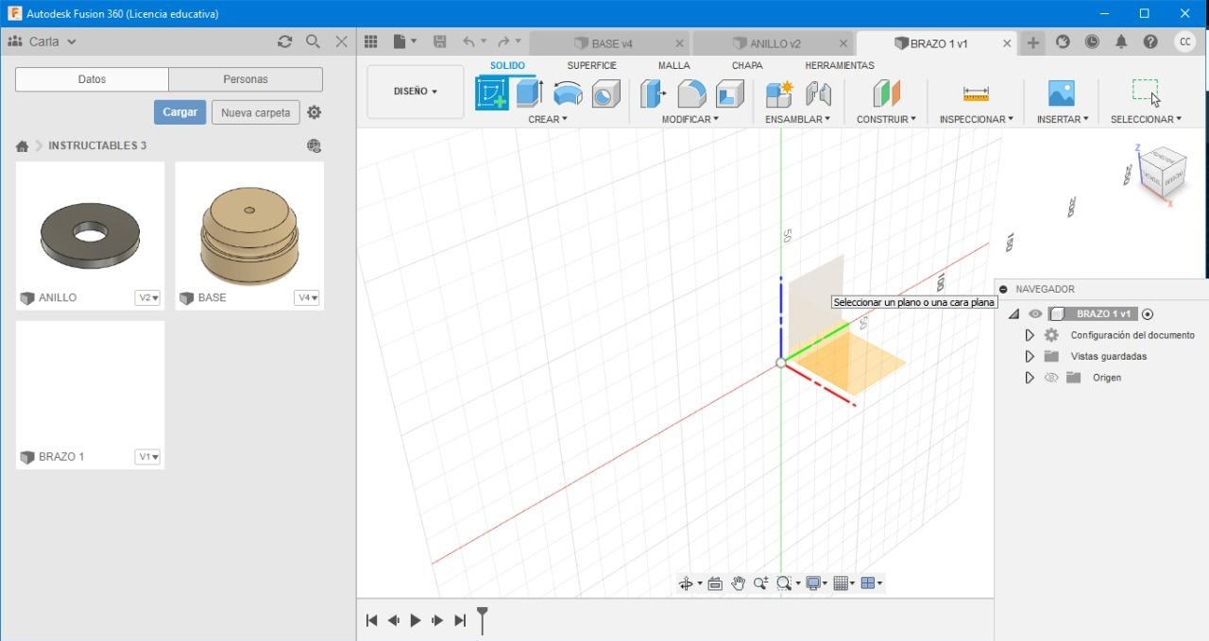Click the refresh icon in data panel
This screenshot has width=1209, height=641.
(284, 42)
